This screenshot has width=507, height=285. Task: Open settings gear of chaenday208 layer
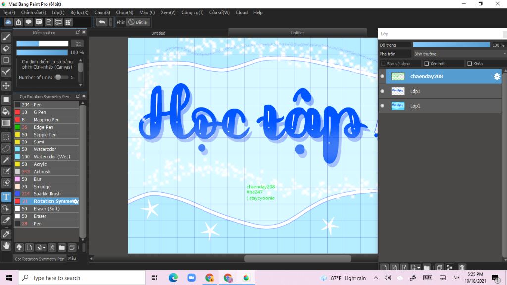click(x=497, y=77)
